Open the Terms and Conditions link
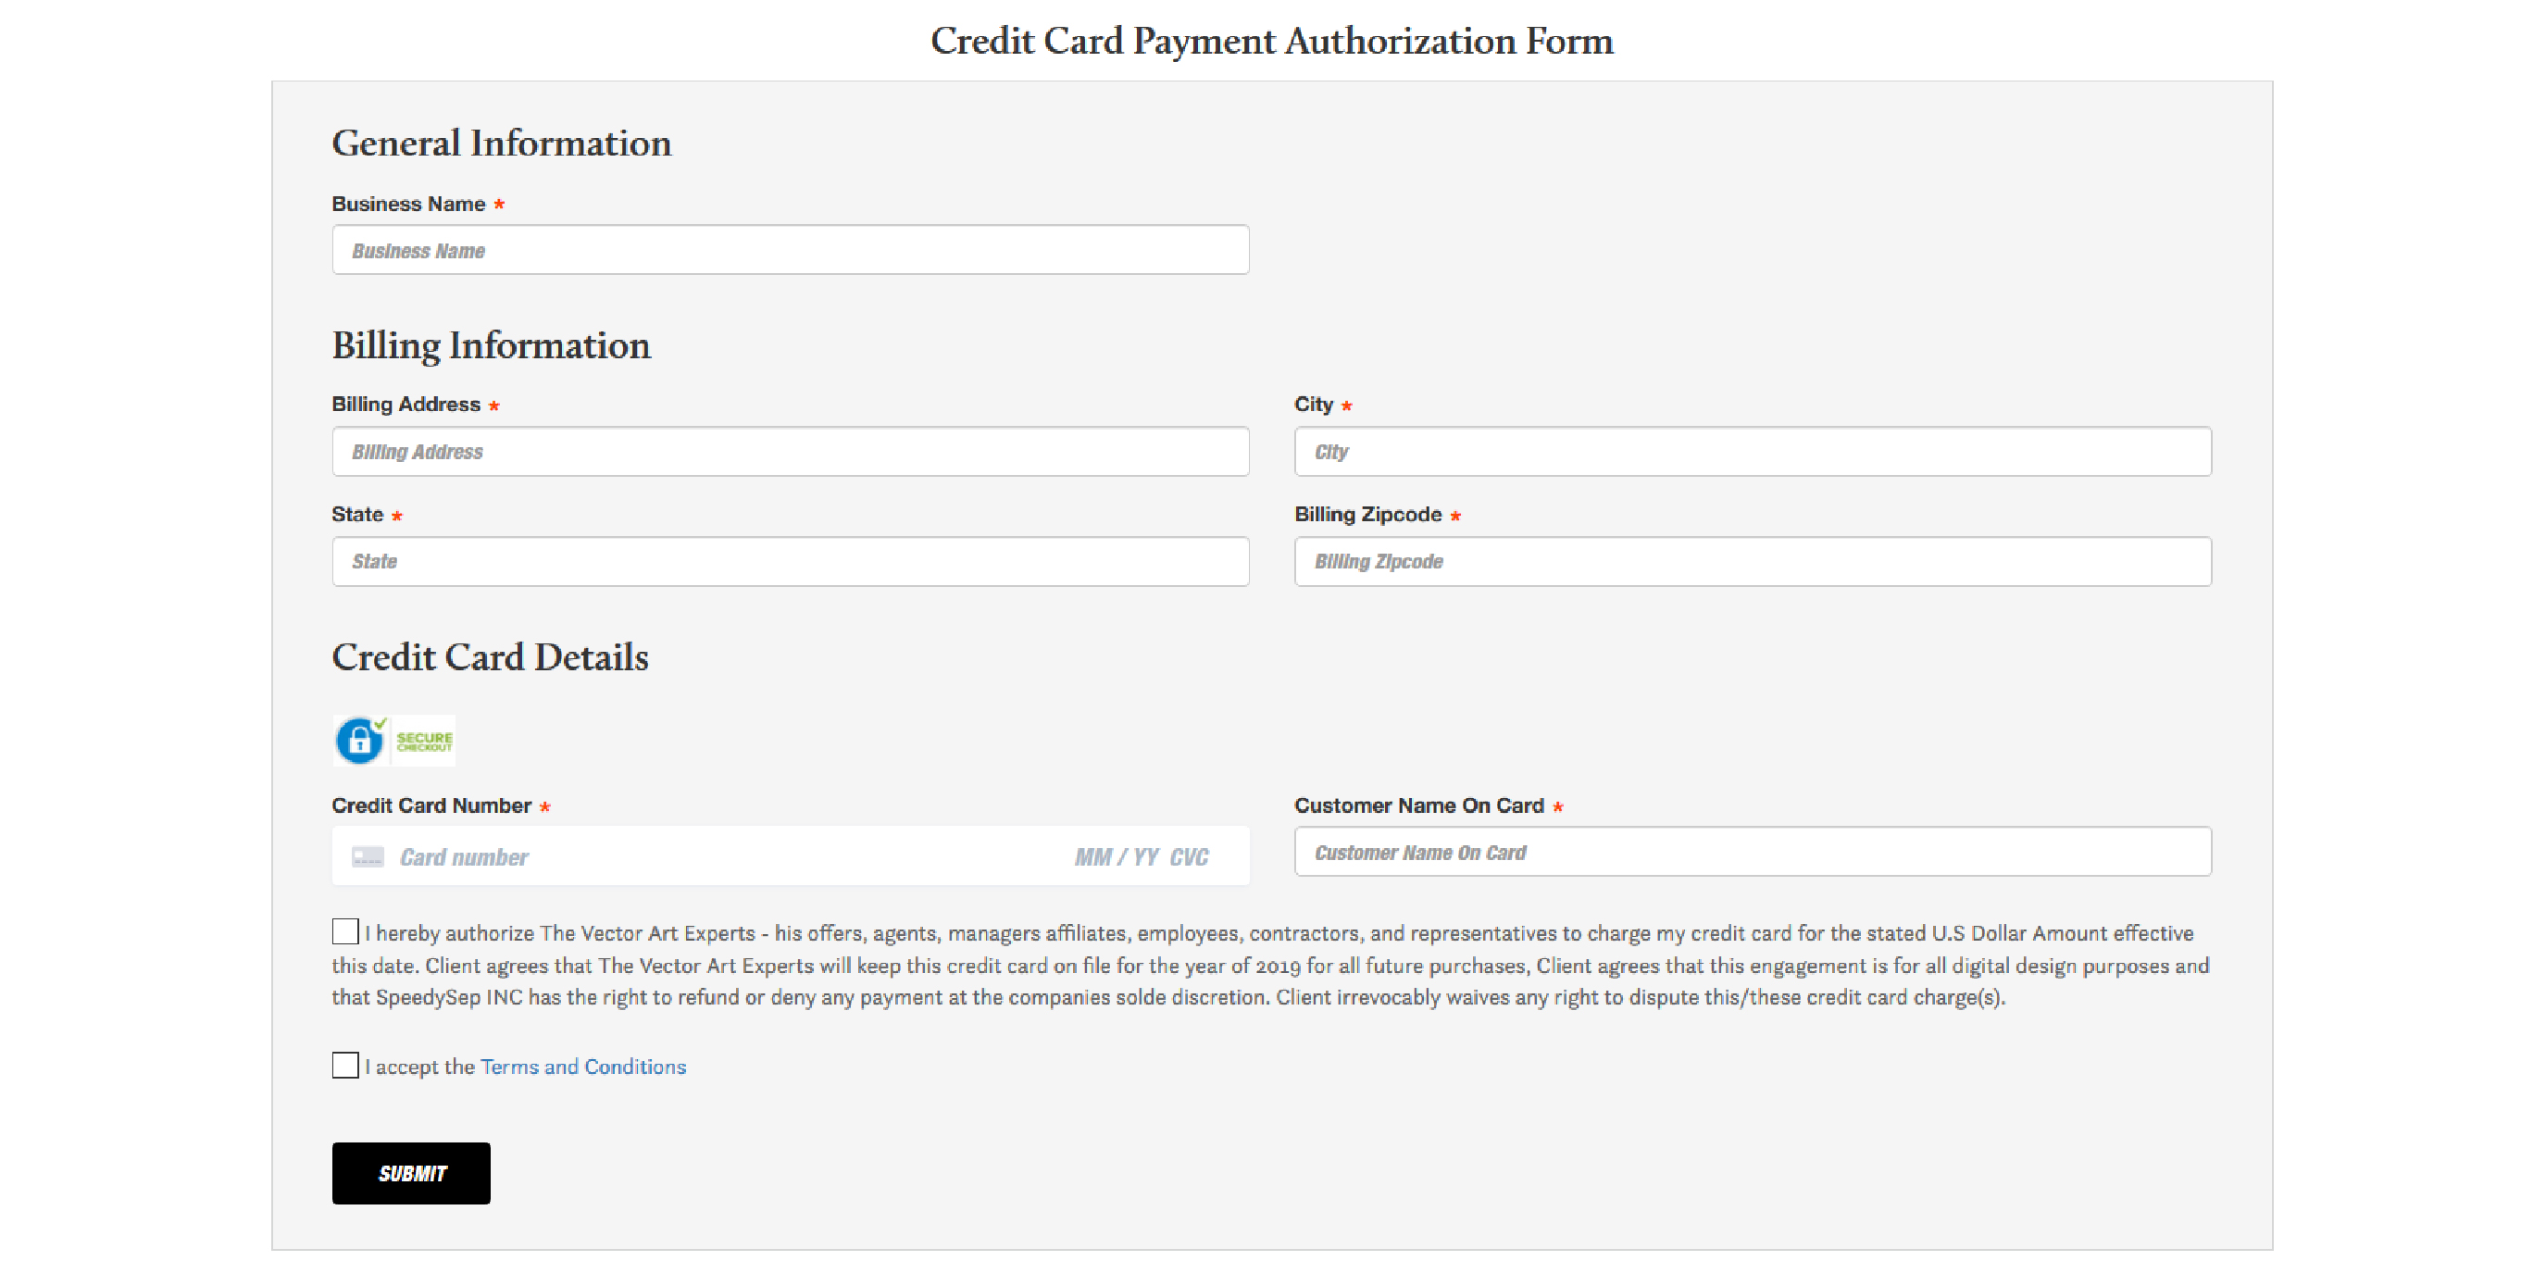This screenshot has height=1273, width=2546. tap(583, 1067)
